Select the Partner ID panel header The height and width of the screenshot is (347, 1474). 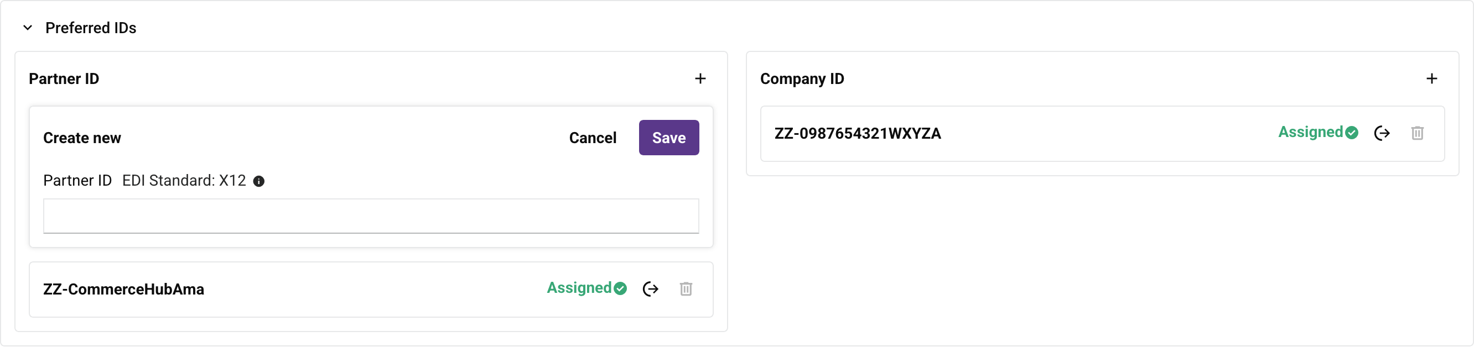(x=64, y=79)
